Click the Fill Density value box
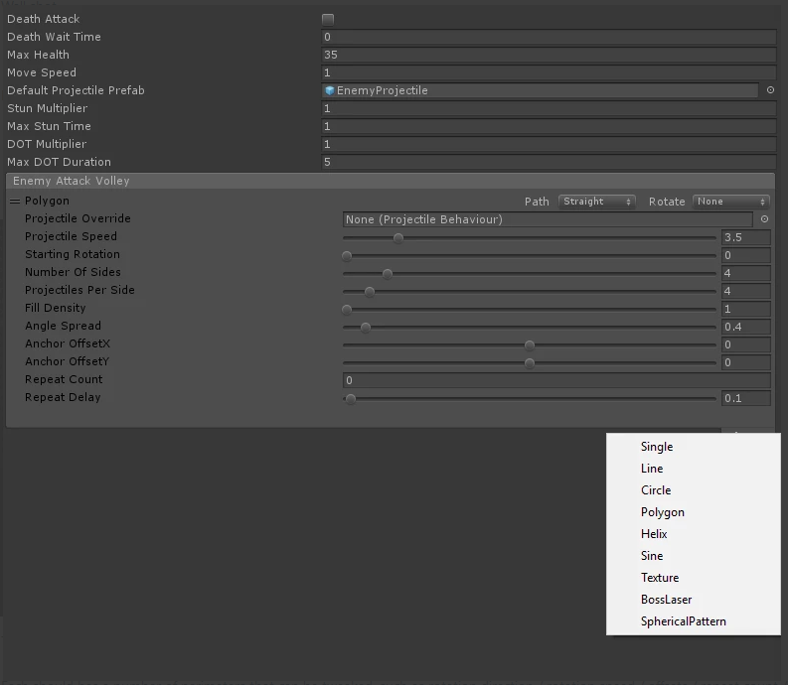This screenshot has width=788, height=685. click(746, 309)
